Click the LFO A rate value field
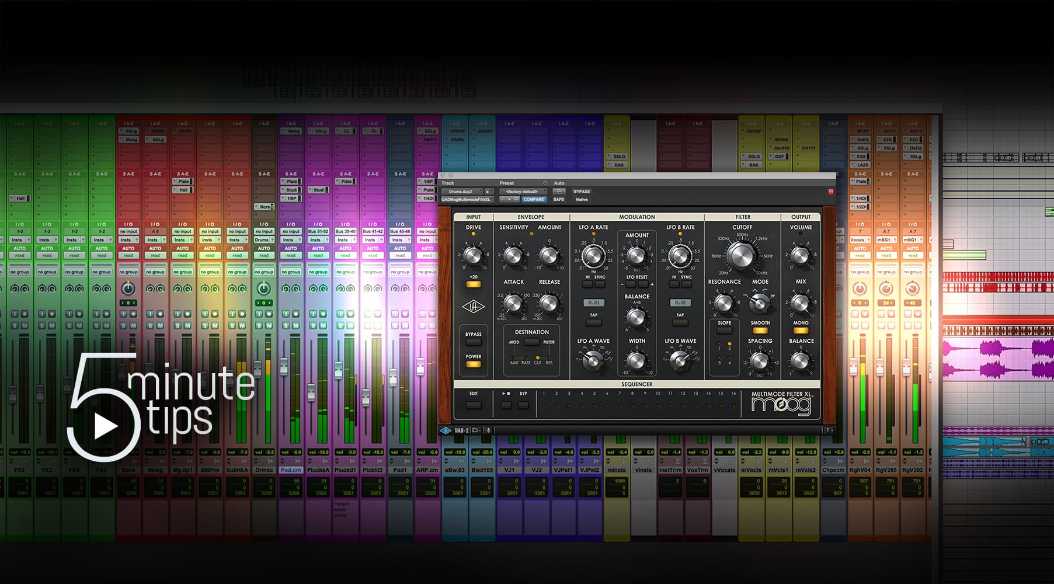This screenshot has height=584, width=1054. click(x=593, y=303)
